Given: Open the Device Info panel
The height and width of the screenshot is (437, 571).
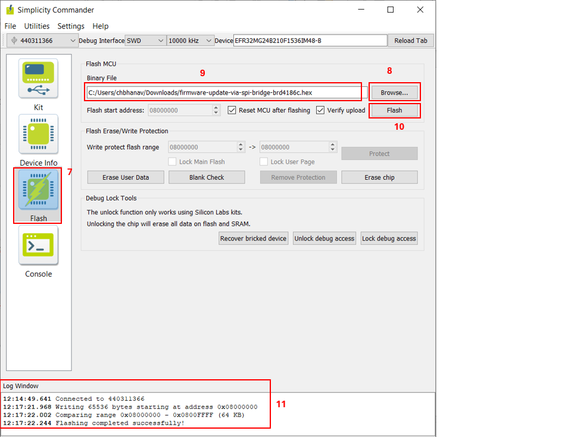Looking at the screenshot, I should coord(38,135).
